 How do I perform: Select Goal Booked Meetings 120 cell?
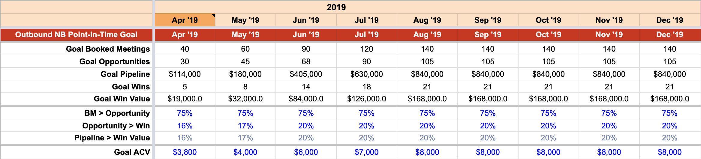click(x=367, y=49)
